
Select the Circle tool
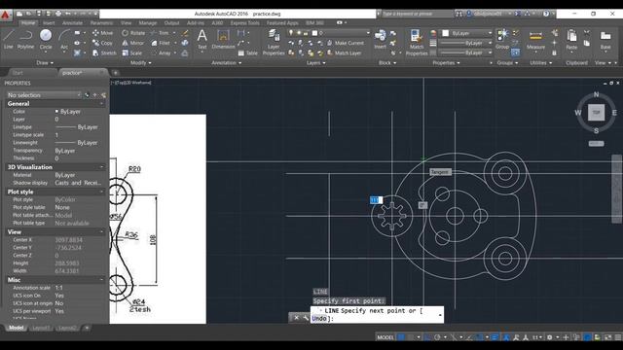[x=46, y=39]
